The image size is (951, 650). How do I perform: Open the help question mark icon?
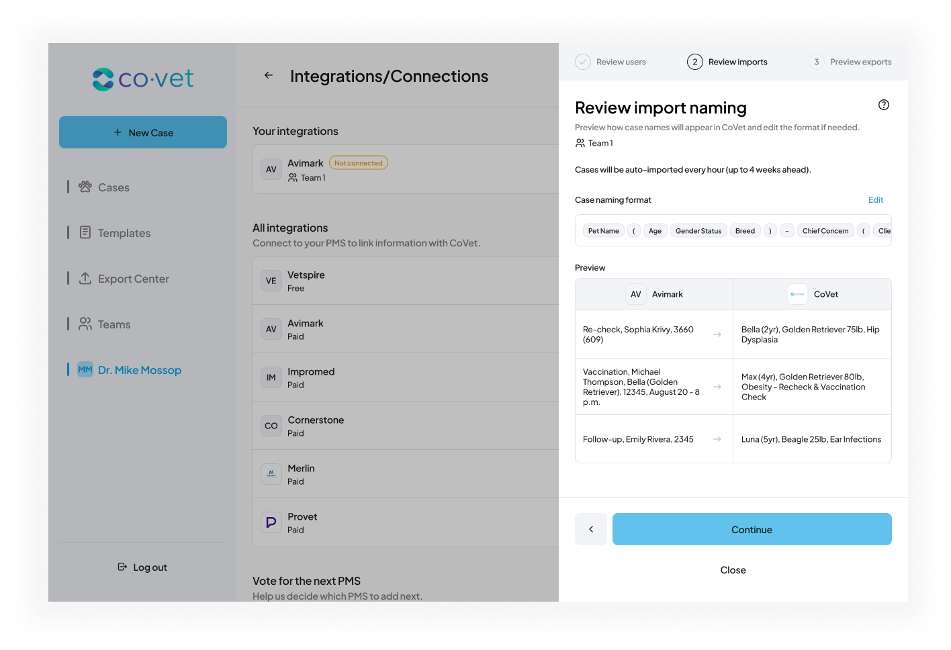pyautogui.click(x=884, y=105)
